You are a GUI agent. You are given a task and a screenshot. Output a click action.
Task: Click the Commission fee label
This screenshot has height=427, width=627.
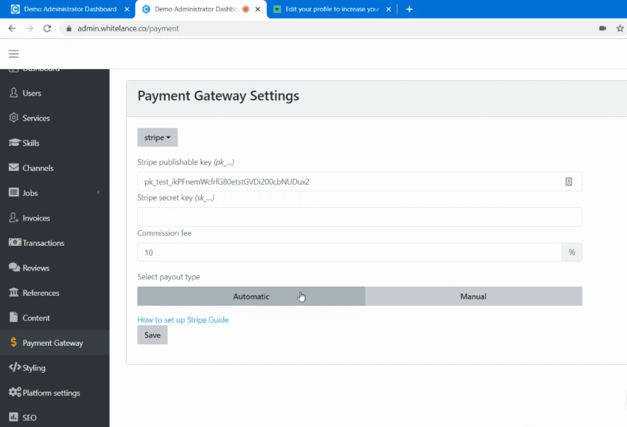click(164, 233)
